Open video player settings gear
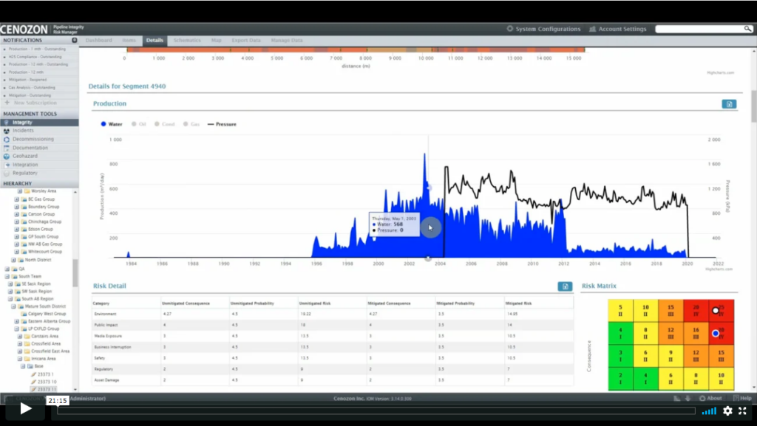Image resolution: width=757 pixels, height=426 pixels. coord(727,411)
